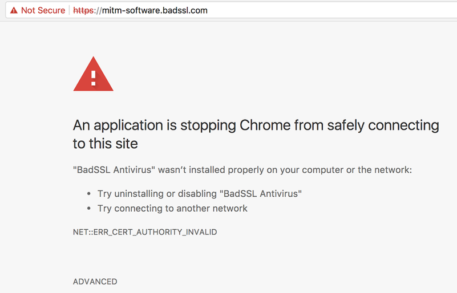
Task: Open site info via "Not Secure" label
Action: point(43,10)
